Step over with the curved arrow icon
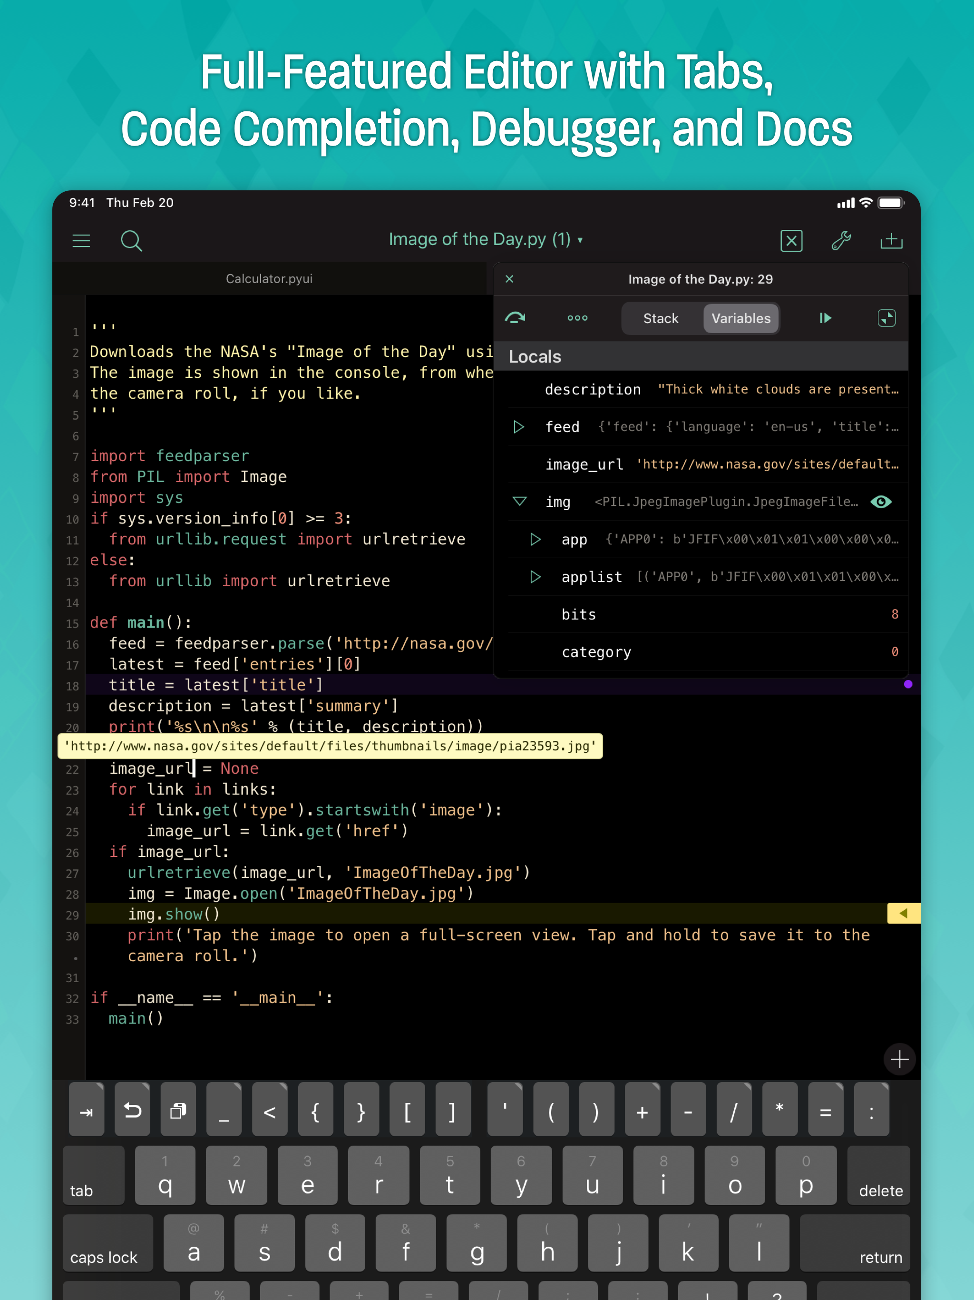The image size is (974, 1300). pos(515,318)
